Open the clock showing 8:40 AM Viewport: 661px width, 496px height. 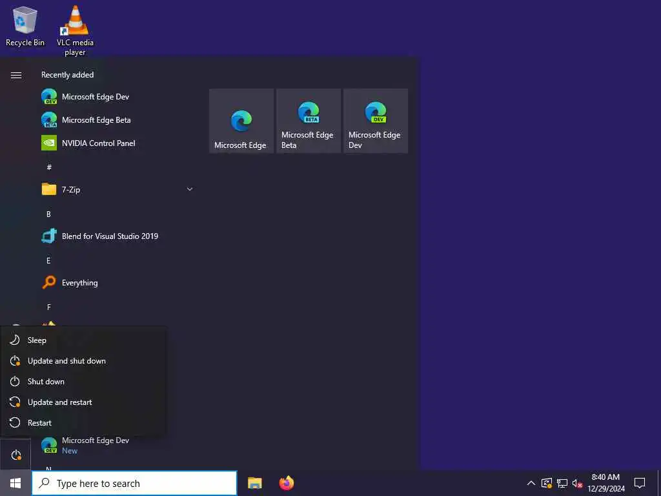point(605,483)
